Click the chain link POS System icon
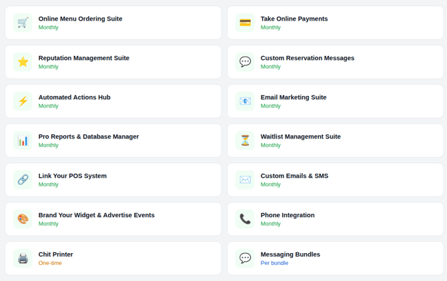Viewport: 447px width, 281px height. (x=23, y=180)
